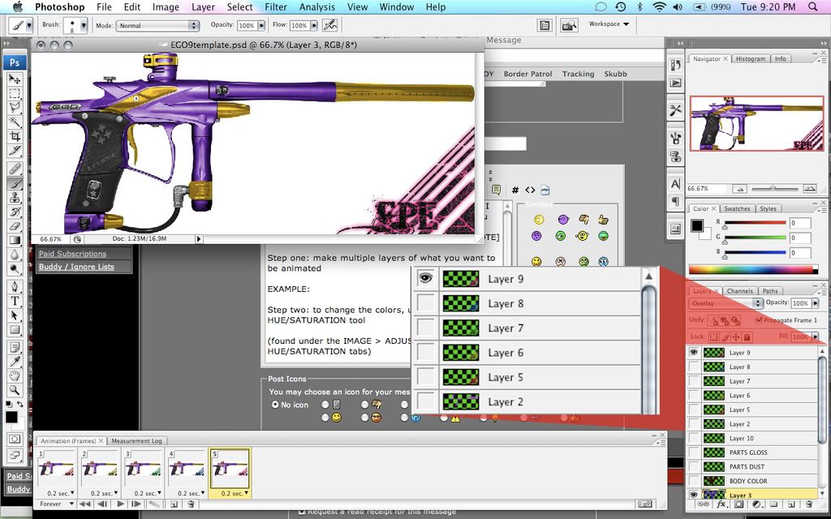
Task: Uncheck the Propagate Frame 1 checkbox
Action: (759, 320)
